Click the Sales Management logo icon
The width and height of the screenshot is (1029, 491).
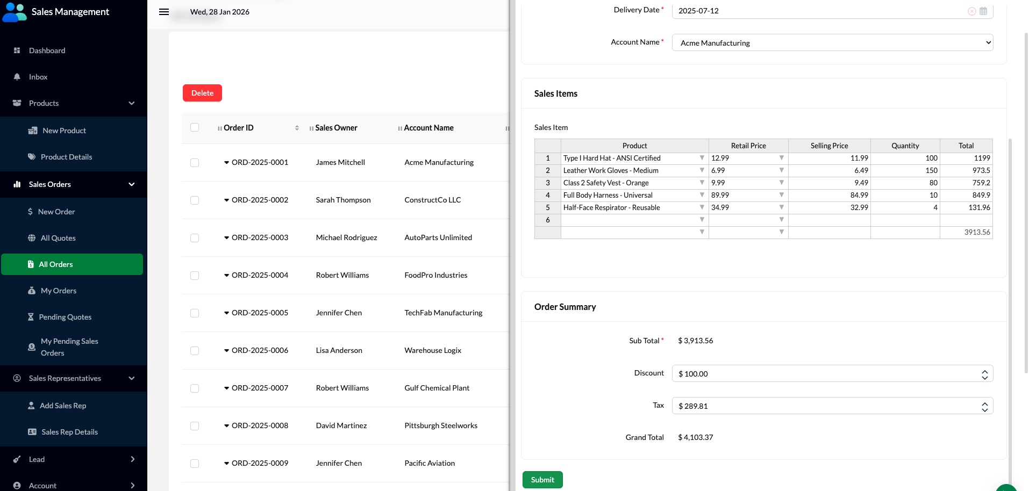click(x=15, y=12)
